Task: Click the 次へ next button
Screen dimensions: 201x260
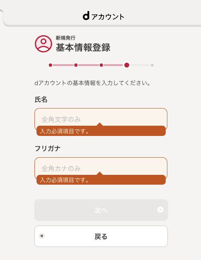Action: [101, 210]
